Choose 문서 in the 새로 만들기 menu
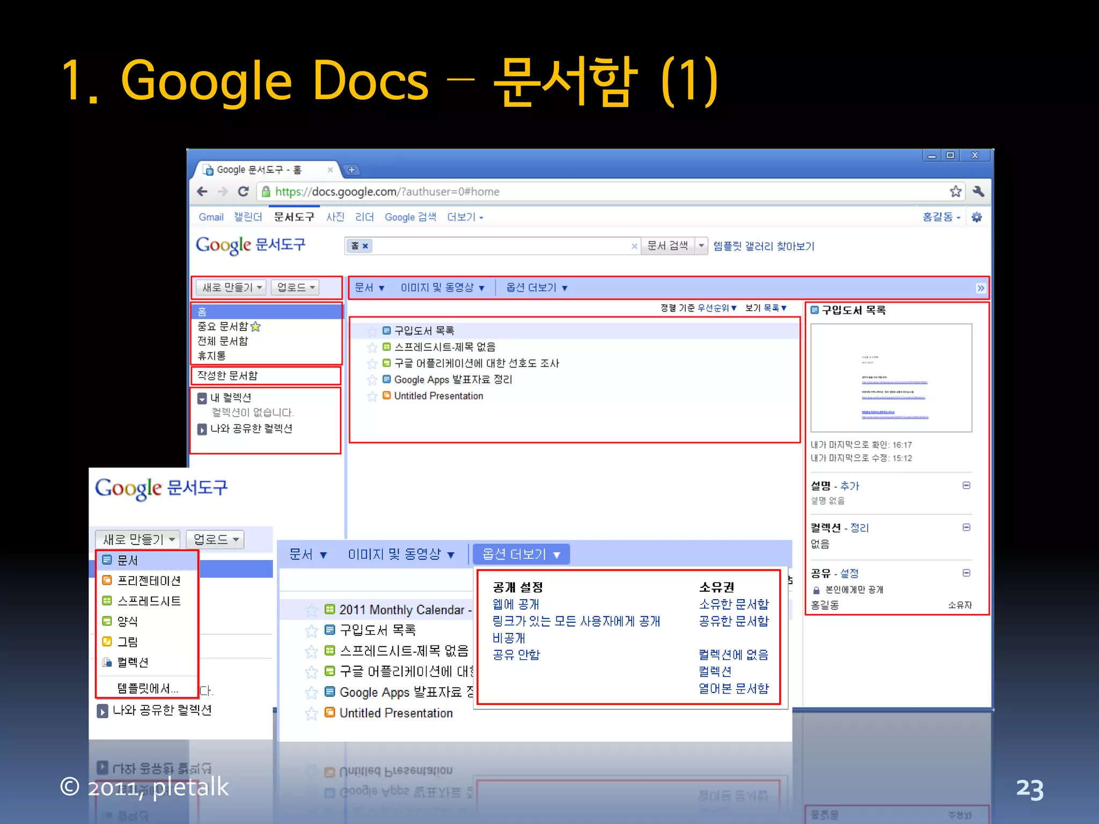The width and height of the screenshot is (1099, 824). tap(147, 561)
